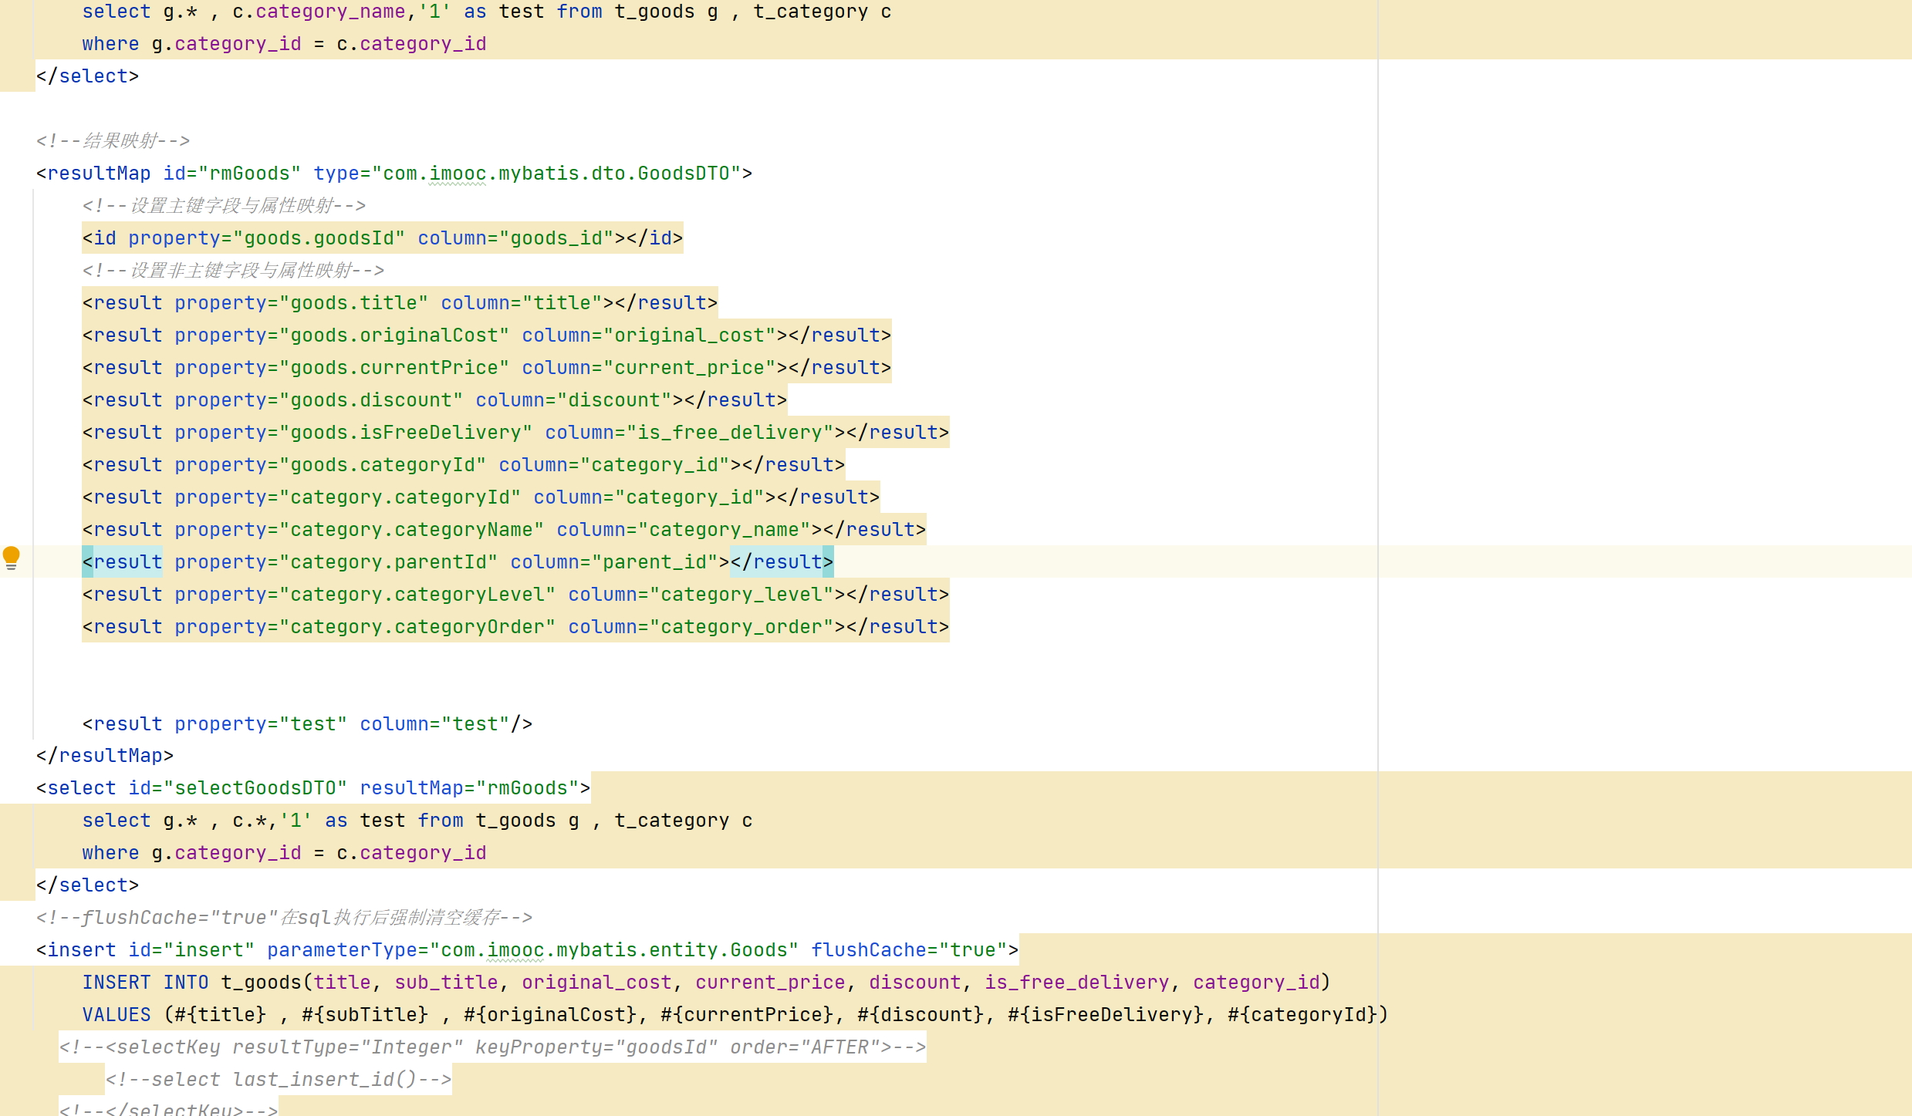Screen dimensions: 1912x1116
Task: Click the closing </resultMap> tag
Action: click(x=105, y=756)
